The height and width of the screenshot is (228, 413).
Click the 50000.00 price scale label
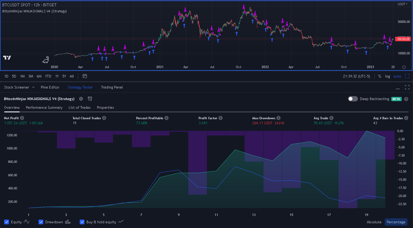point(404,22)
